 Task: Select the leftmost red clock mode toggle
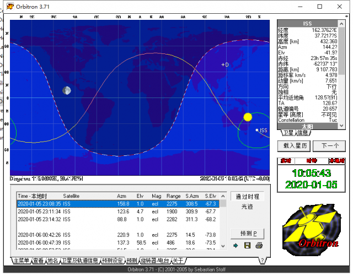(x=286, y=161)
